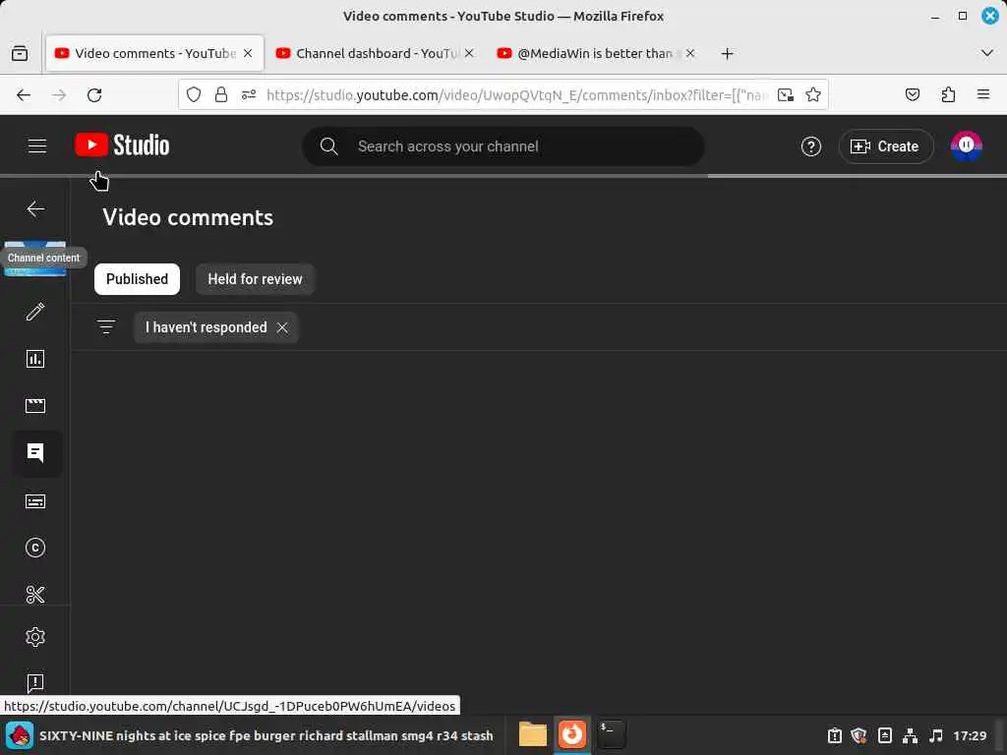This screenshot has height=755, width=1007.
Task: Open the Clips scissors icon
Action: [35, 594]
